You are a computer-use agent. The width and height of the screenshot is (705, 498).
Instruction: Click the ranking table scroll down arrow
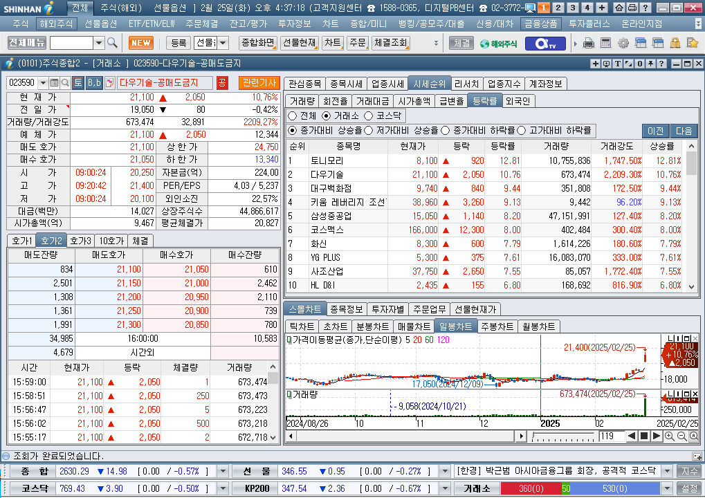click(x=692, y=287)
